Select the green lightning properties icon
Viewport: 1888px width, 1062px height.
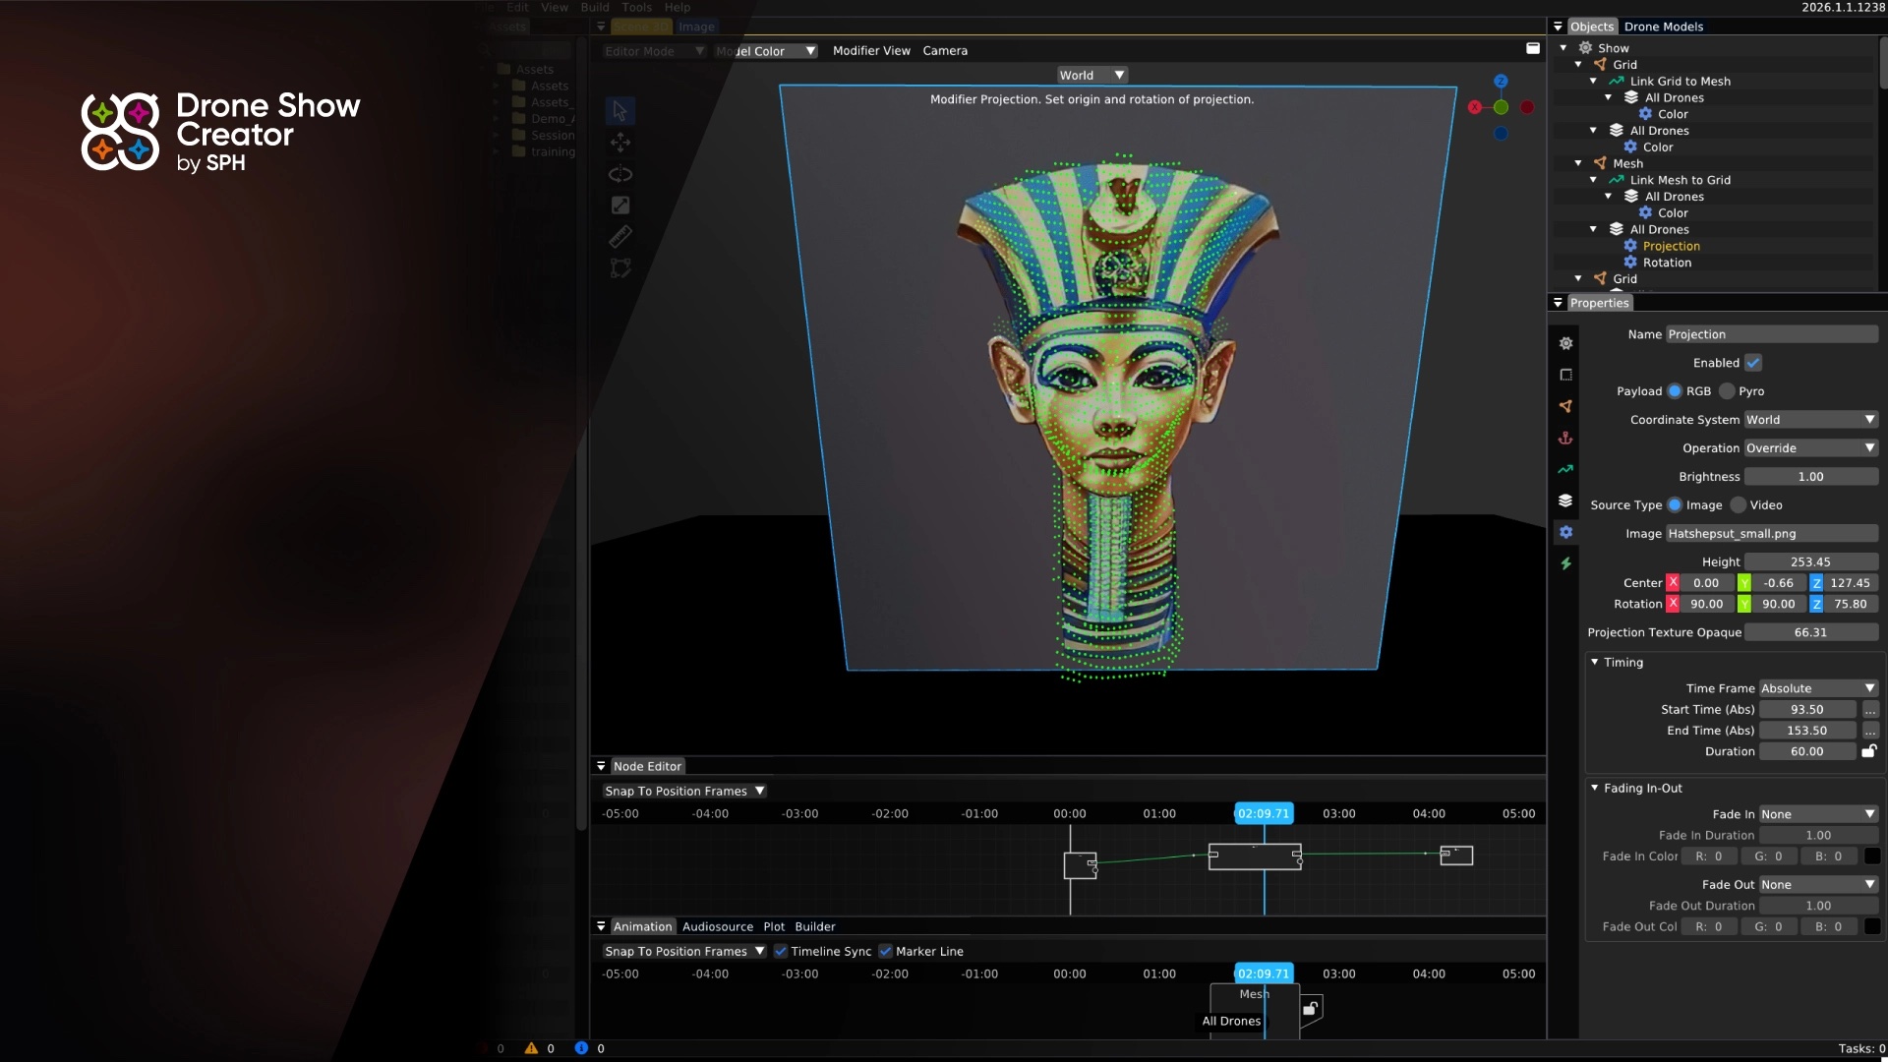click(x=1565, y=563)
